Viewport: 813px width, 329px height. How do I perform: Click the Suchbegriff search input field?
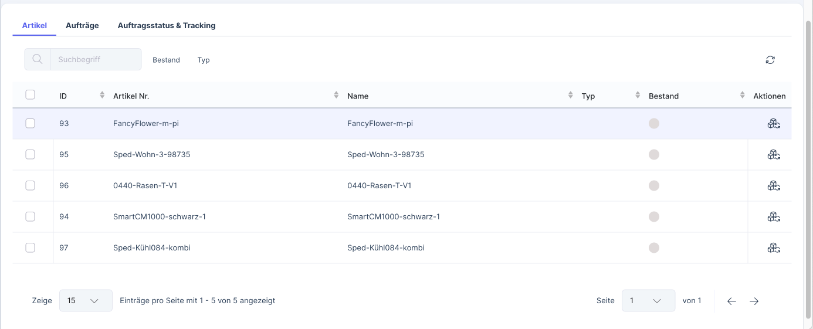click(x=96, y=59)
